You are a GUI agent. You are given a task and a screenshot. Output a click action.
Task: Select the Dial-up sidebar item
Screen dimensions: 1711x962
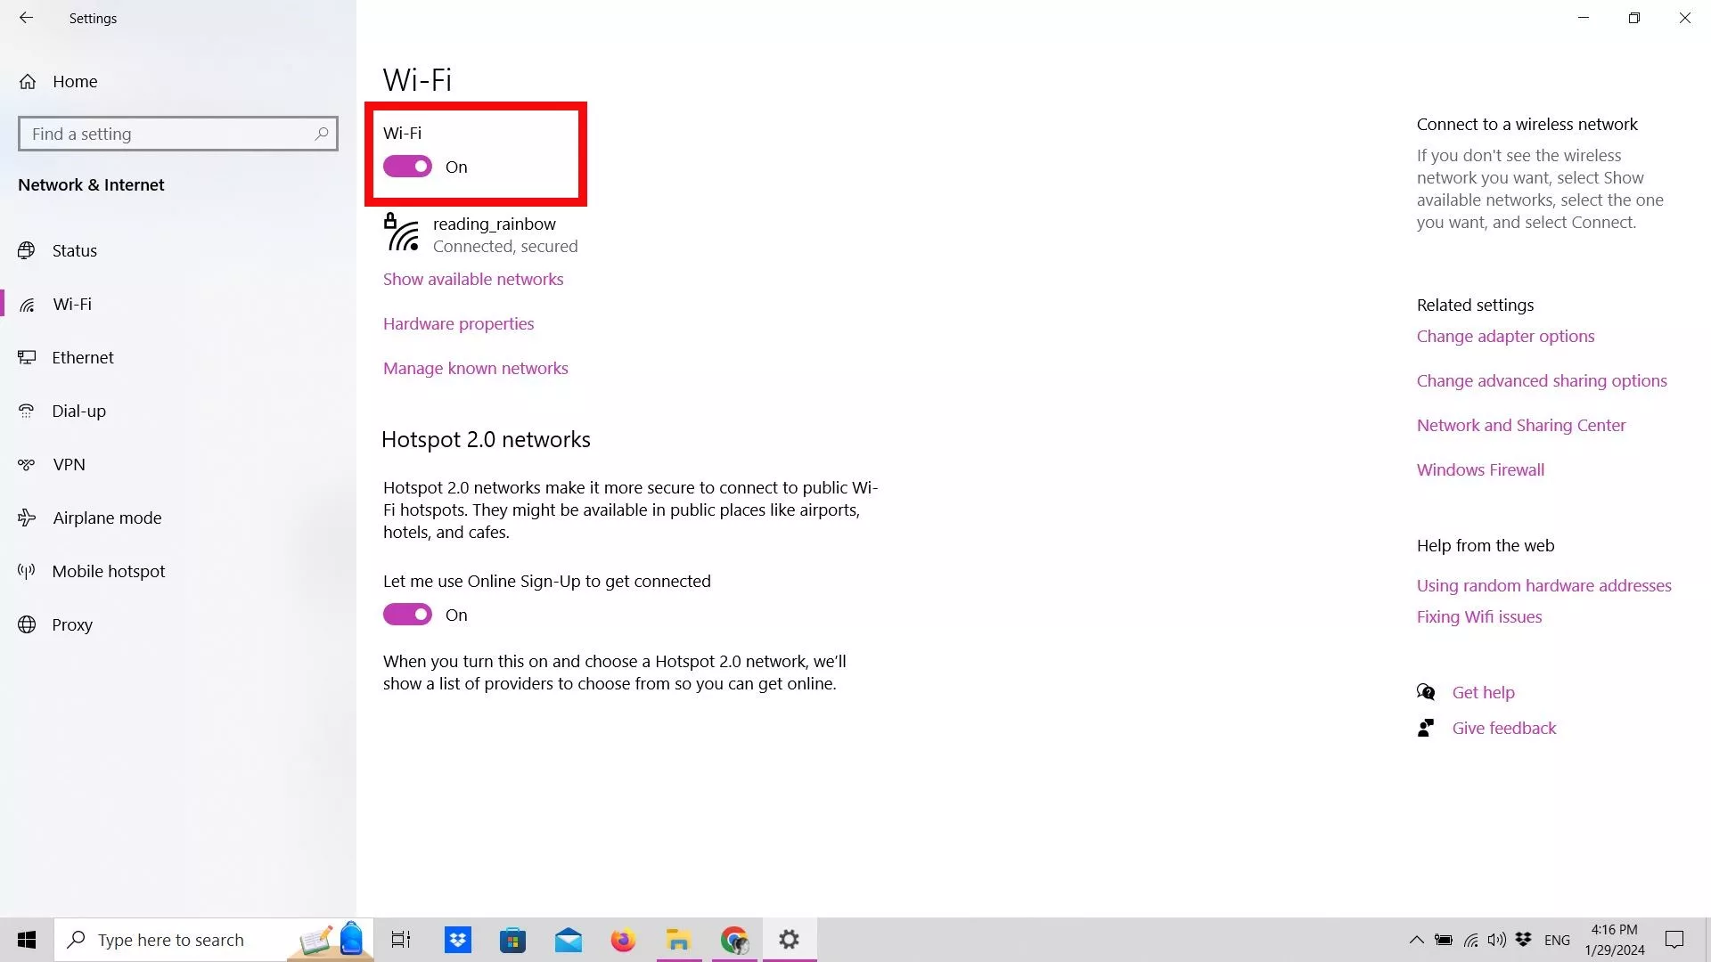[x=78, y=411]
